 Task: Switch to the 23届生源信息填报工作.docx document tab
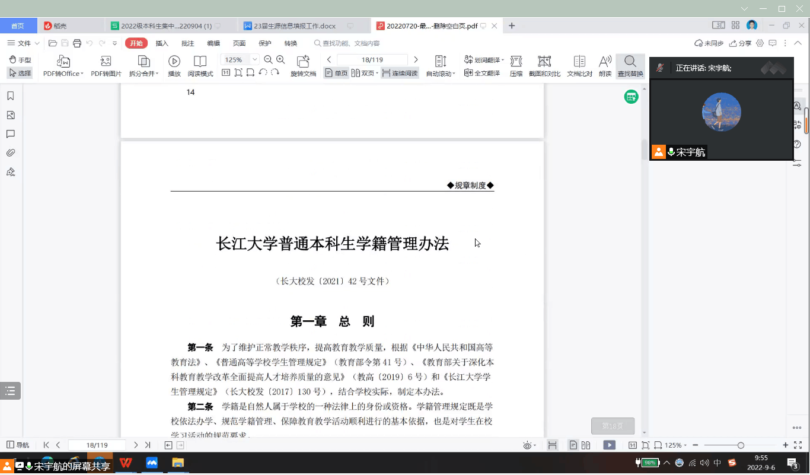click(294, 26)
